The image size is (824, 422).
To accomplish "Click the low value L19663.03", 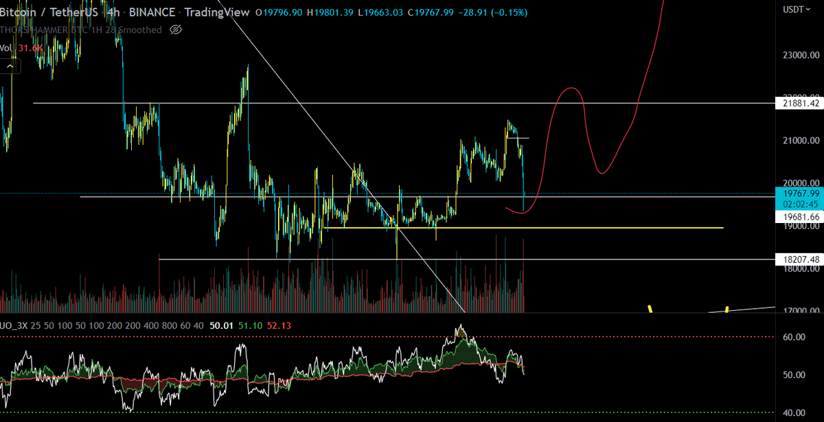I will (382, 12).
